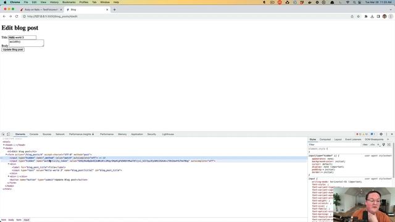Screen dimensions: 395x222
Task: Show more styles sidebar tabs chevron
Action: coord(388,139)
